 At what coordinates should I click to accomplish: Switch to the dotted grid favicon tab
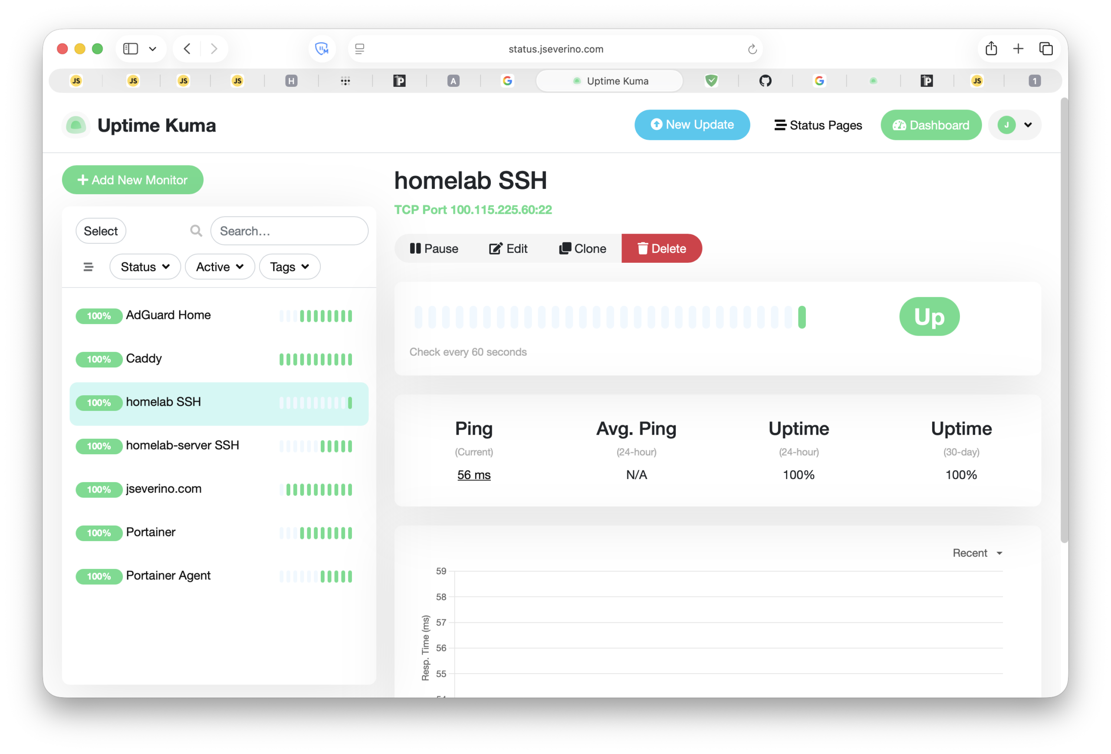point(345,81)
